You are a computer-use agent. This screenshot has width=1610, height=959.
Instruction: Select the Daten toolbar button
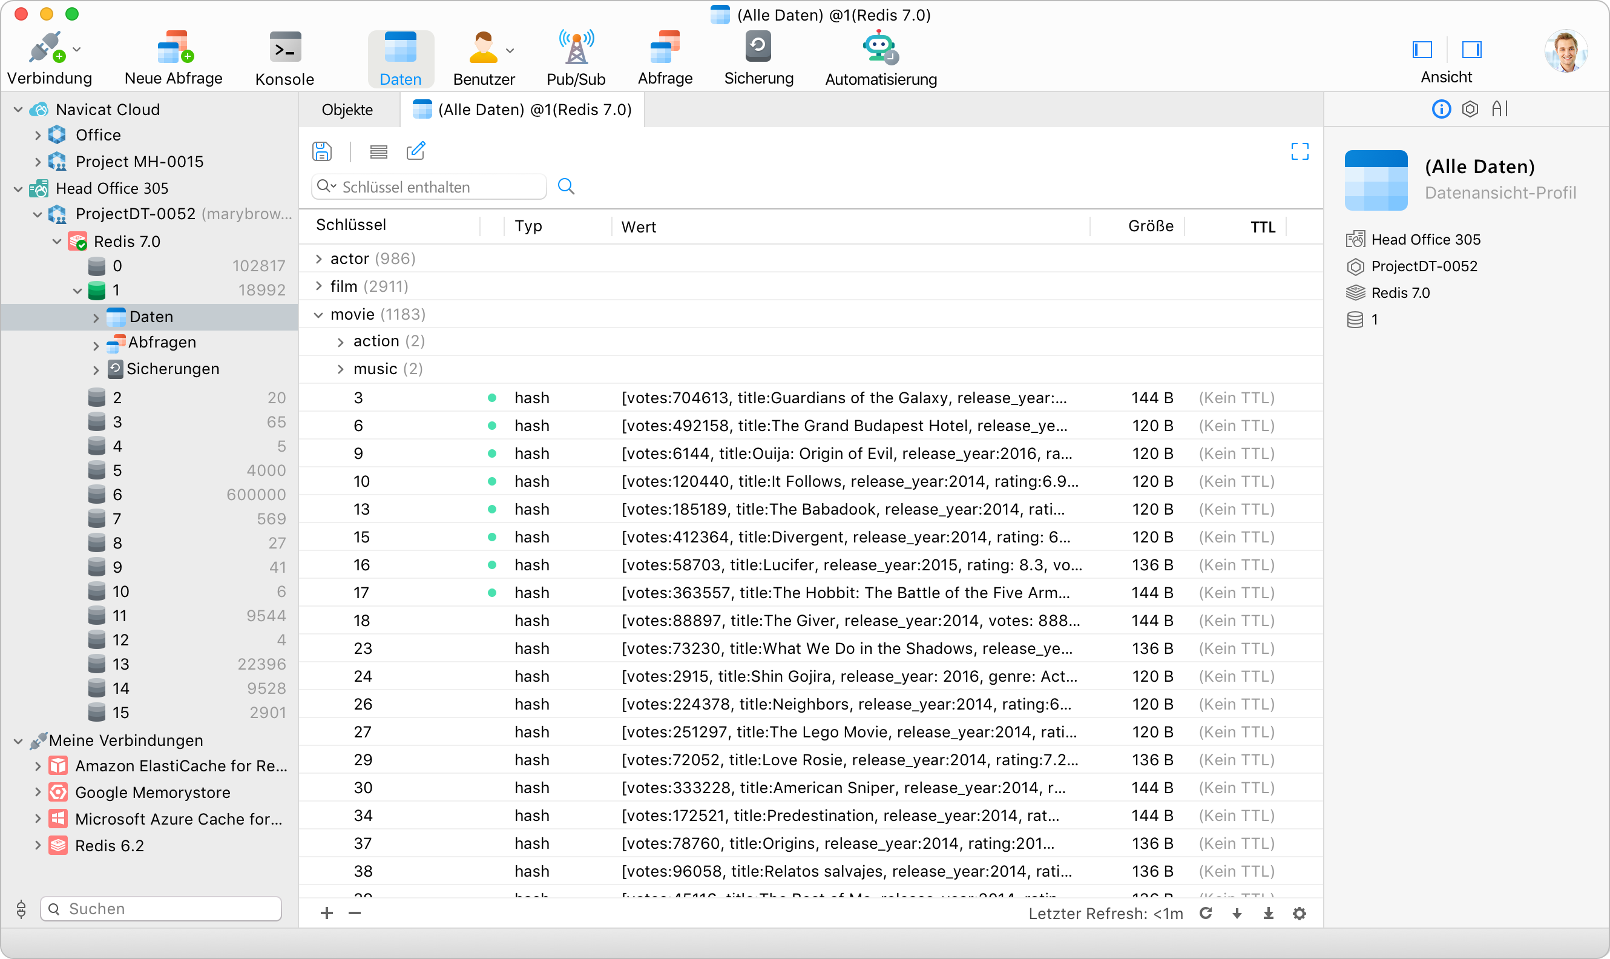coord(401,59)
